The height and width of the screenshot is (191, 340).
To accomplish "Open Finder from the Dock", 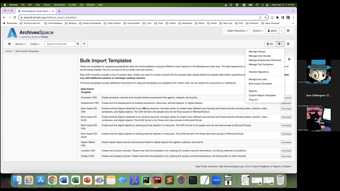I will (x=17, y=180).
